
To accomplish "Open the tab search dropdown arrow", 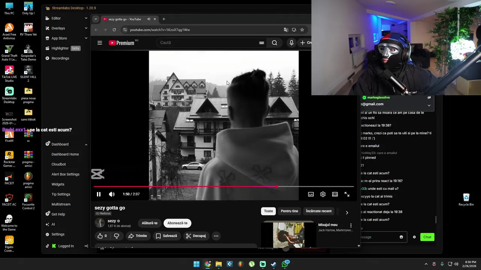I will (x=95, y=19).
